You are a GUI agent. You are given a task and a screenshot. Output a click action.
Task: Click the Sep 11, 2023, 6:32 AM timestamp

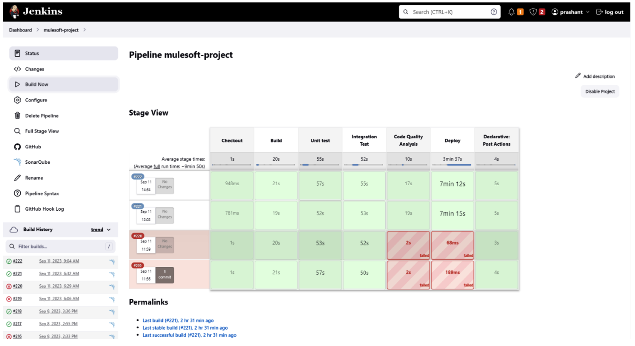pos(59,274)
